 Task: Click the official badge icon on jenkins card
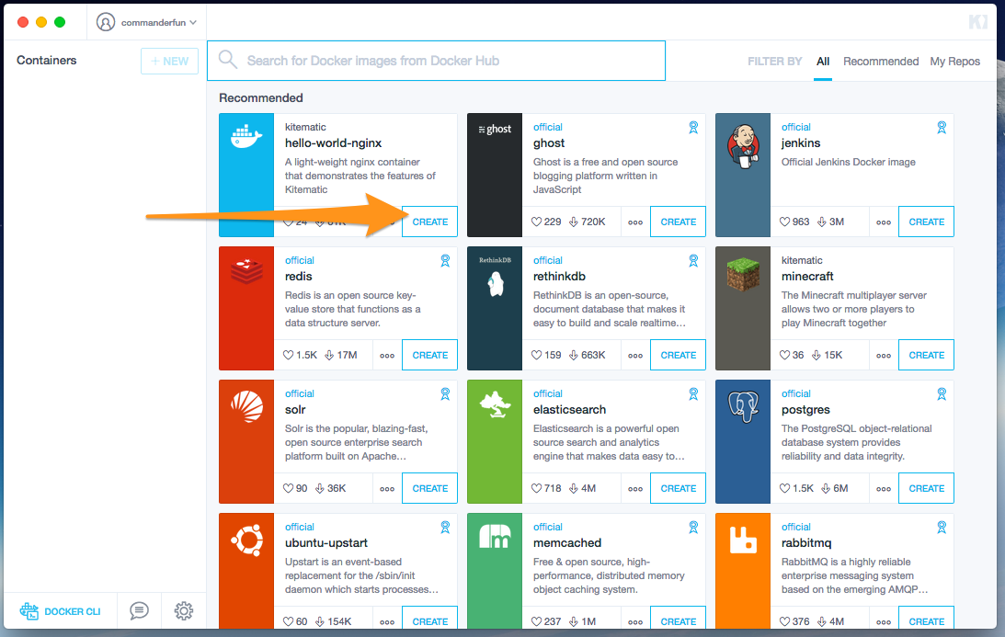click(x=942, y=128)
